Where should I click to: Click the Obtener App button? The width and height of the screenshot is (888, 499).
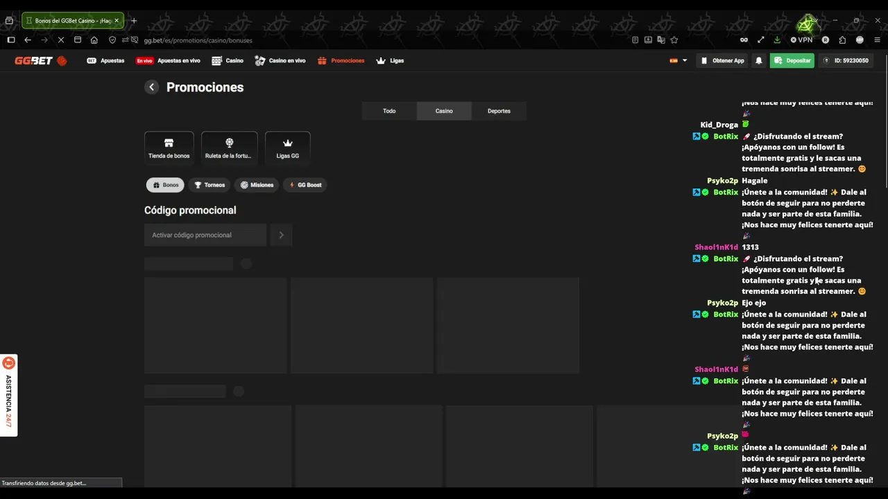point(723,61)
